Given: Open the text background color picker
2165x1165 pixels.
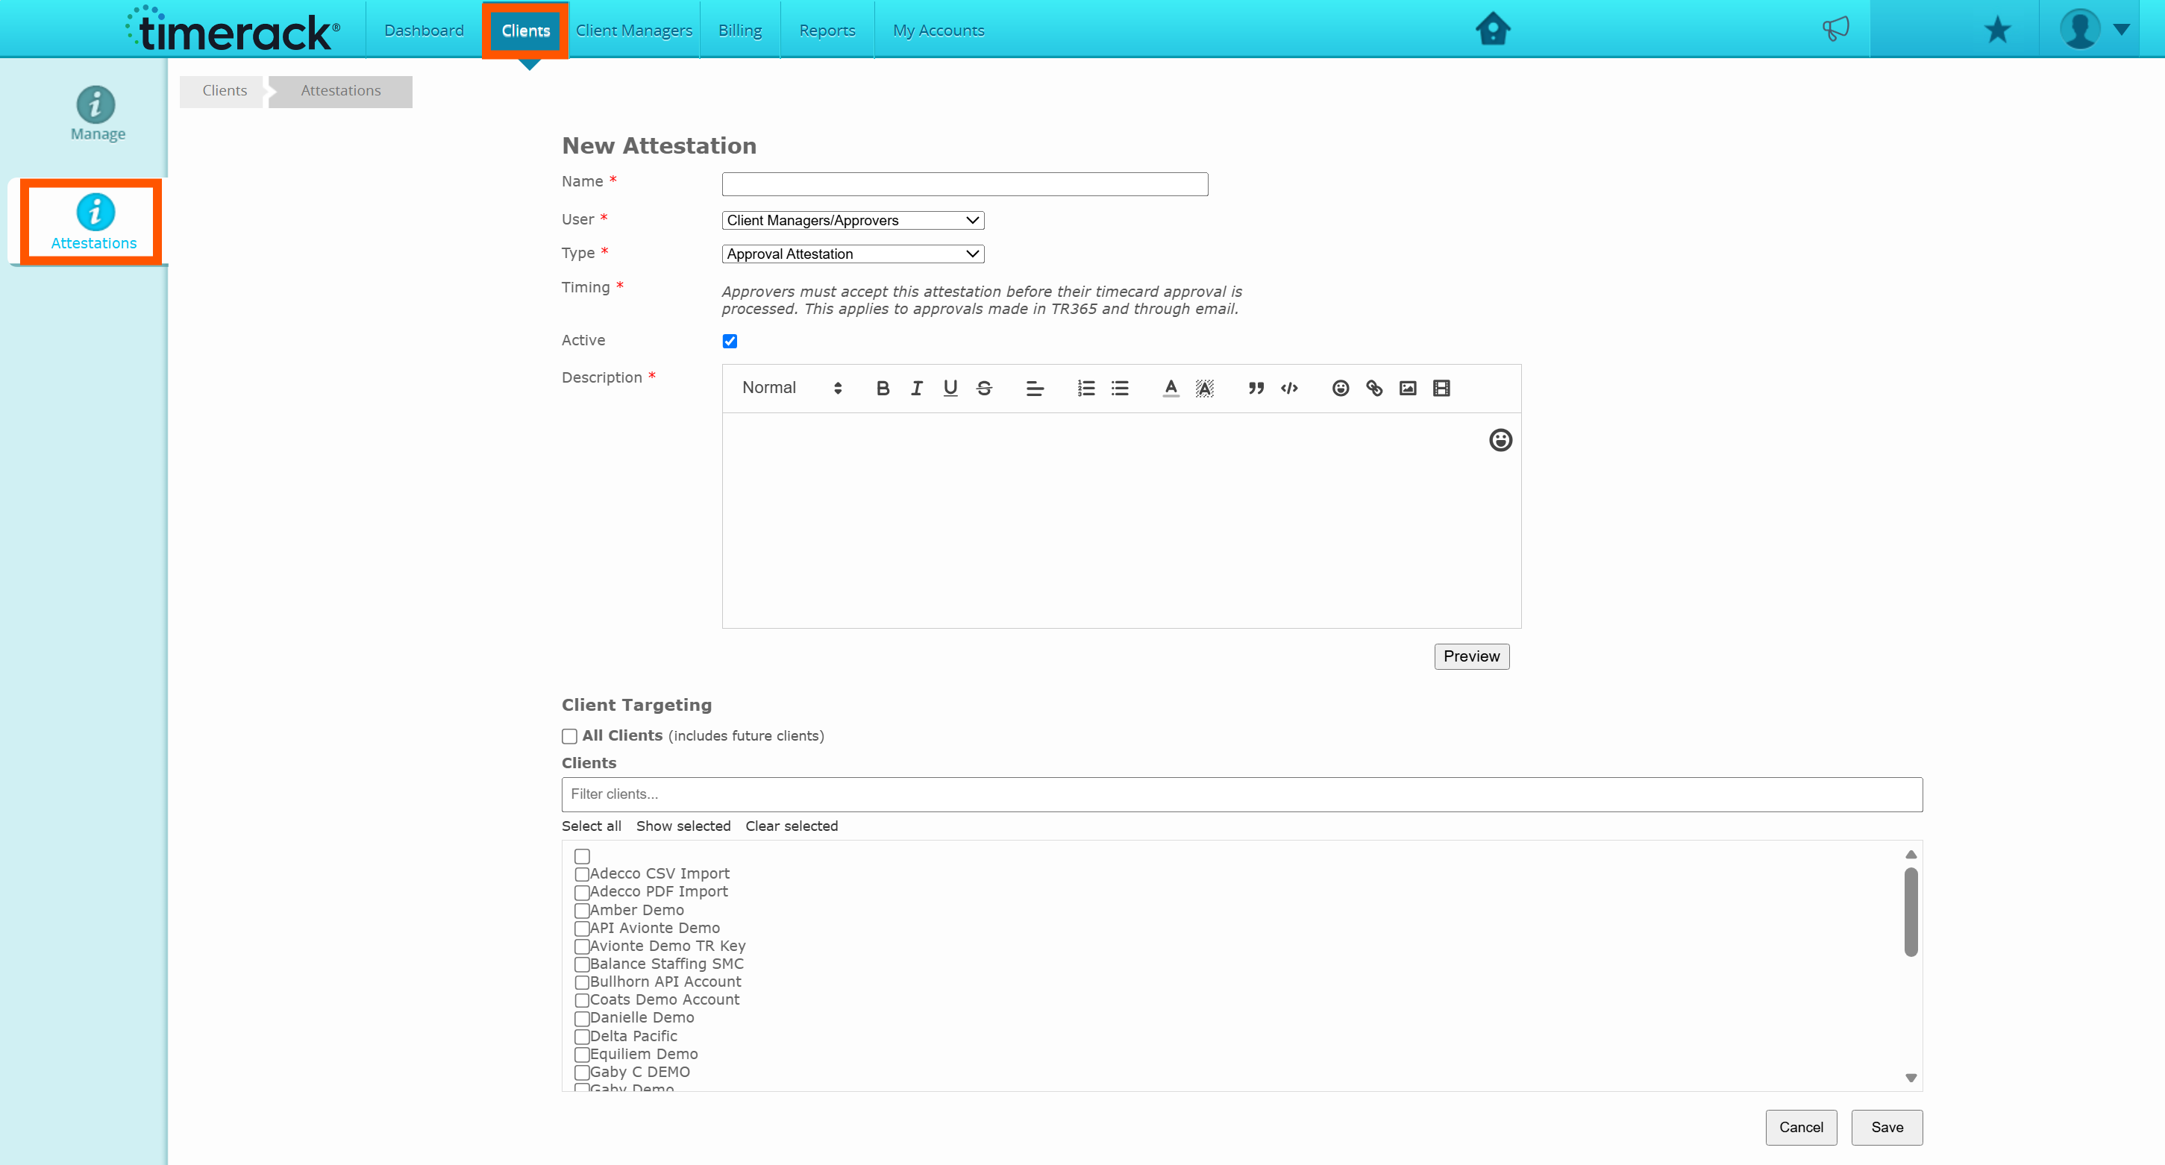Looking at the screenshot, I should (1204, 388).
